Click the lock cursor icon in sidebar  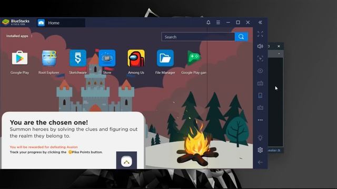(260, 59)
